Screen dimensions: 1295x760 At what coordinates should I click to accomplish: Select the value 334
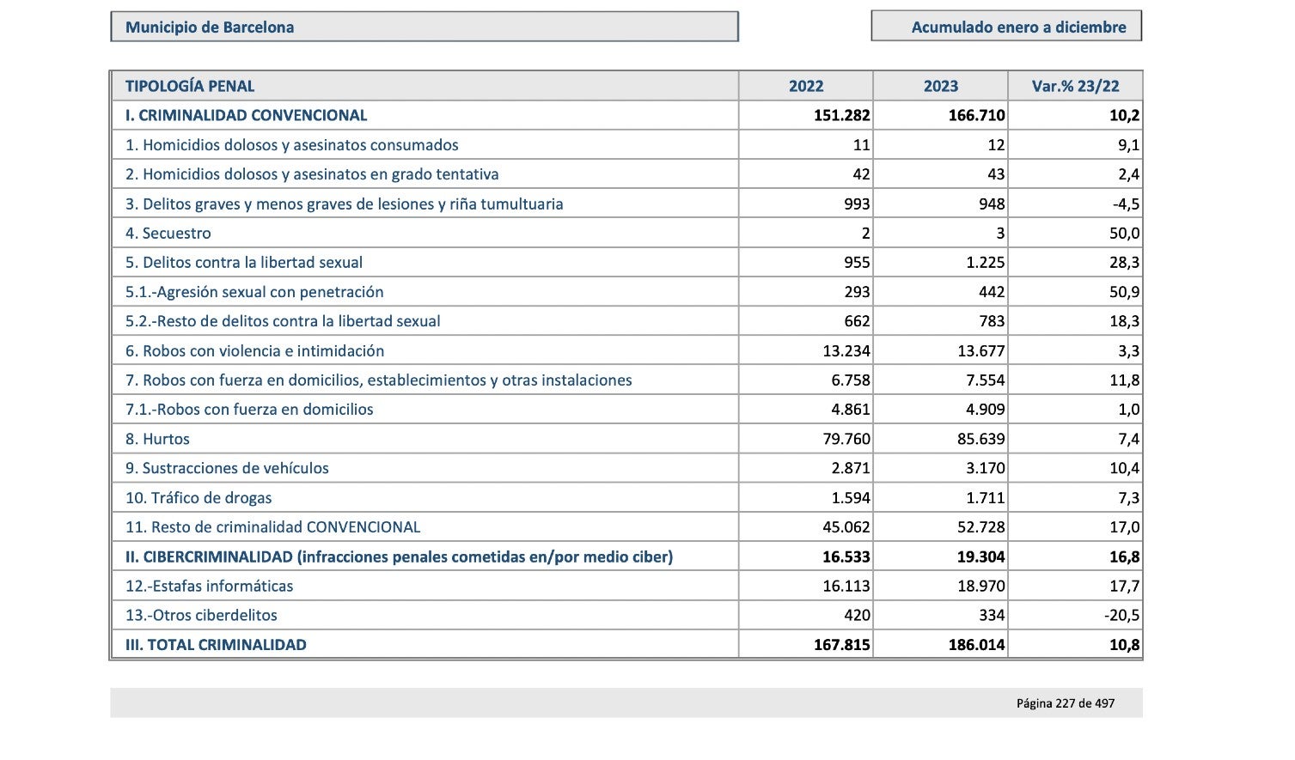(992, 615)
